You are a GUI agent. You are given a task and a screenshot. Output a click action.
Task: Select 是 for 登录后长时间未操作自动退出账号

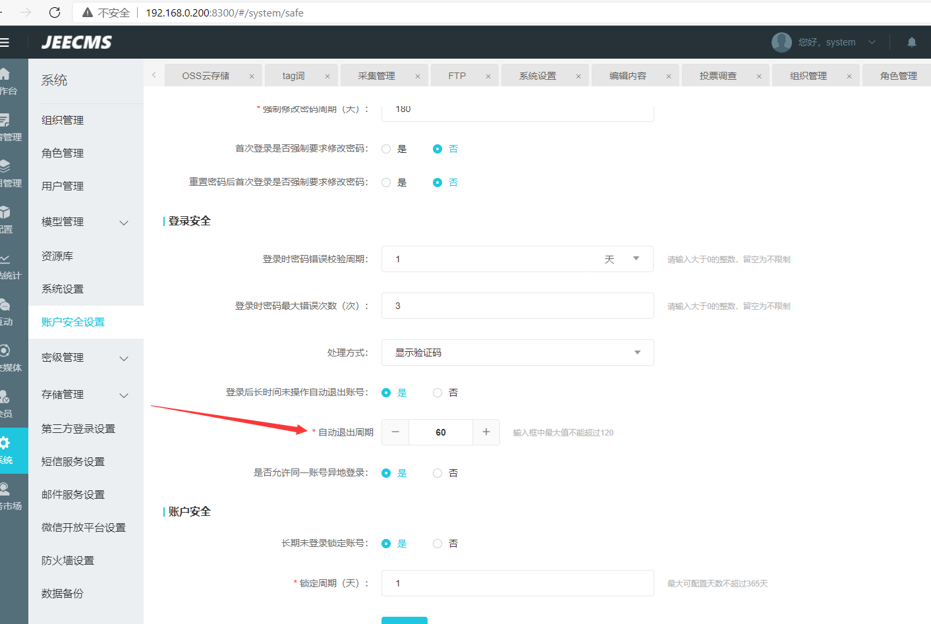tap(386, 393)
